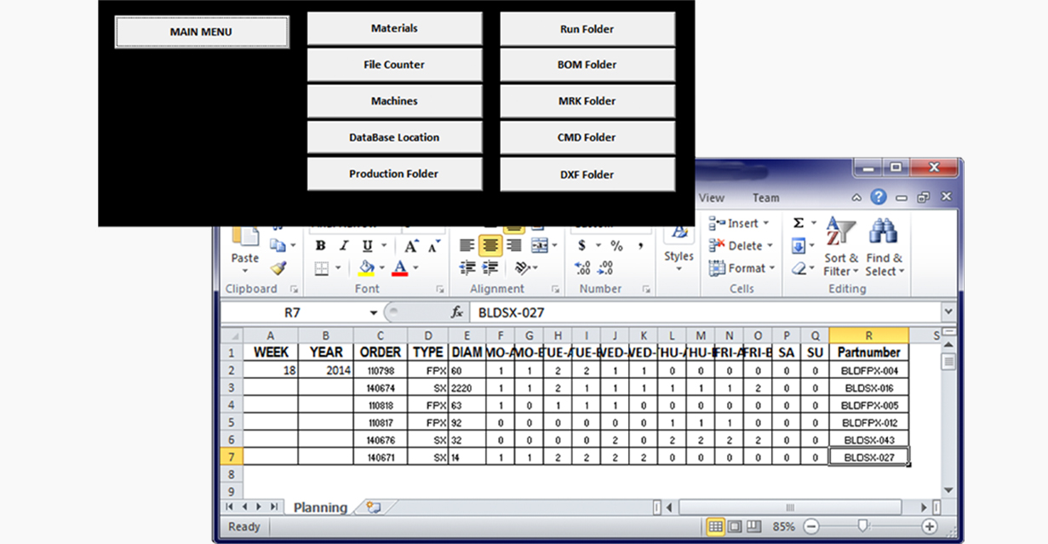Click the zoom slider handle
Viewport: 1048px width, 544px height.
tap(862, 527)
